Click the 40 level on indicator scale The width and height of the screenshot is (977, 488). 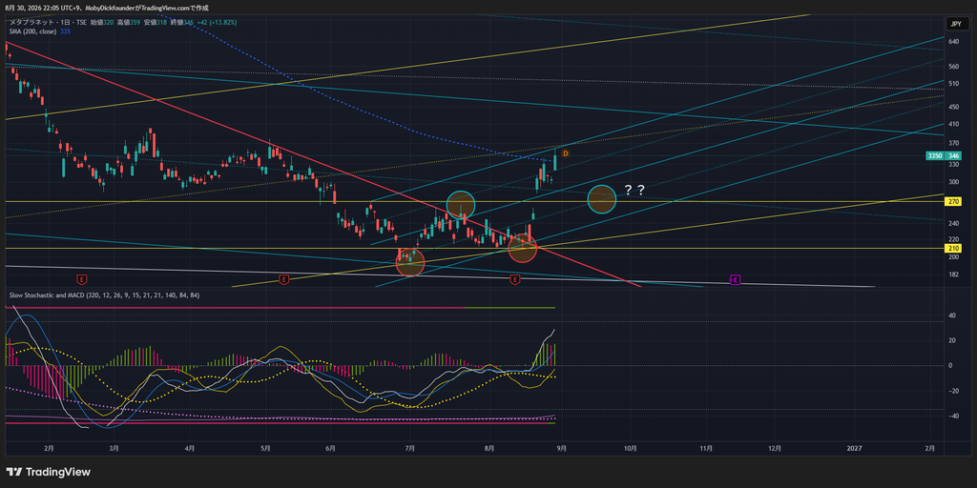click(951, 315)
